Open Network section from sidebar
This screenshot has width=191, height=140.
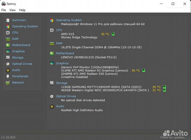pyautogui.click(x=18, y=82)
